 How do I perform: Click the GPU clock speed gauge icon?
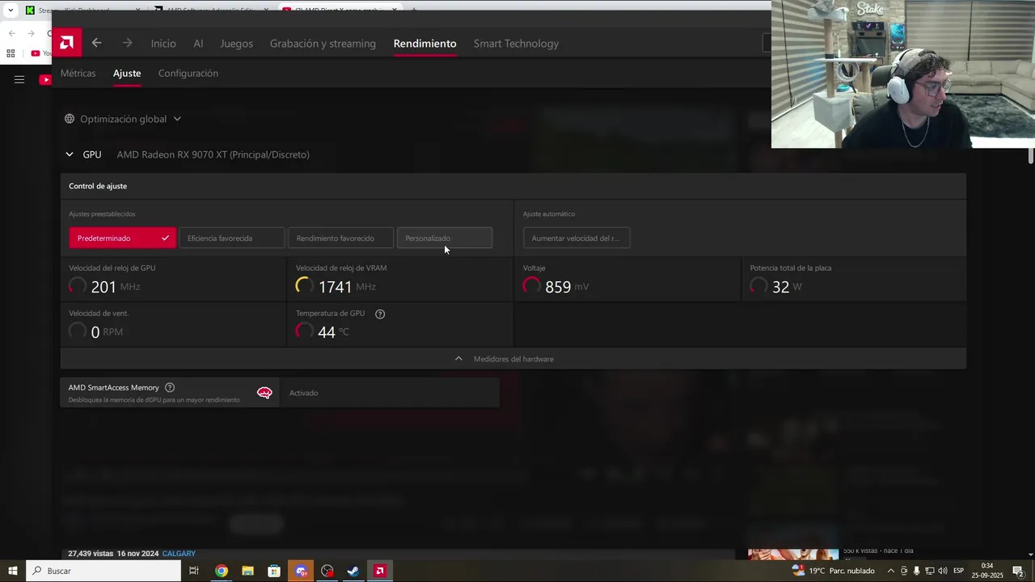(78, 286)
